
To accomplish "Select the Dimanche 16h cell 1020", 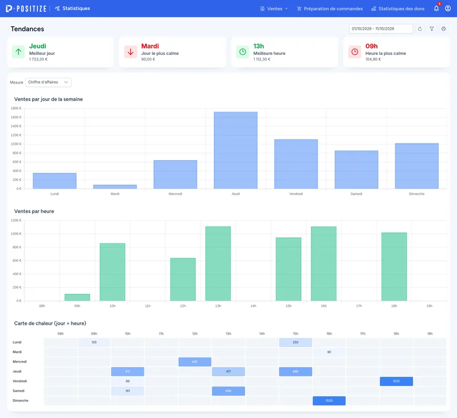I will 329,401.
